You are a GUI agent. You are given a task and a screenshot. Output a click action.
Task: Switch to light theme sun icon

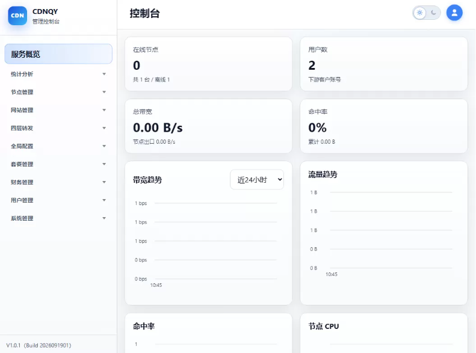coord(419,13)
